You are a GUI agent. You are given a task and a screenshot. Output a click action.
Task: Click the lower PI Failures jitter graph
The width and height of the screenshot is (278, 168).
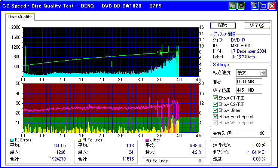coord(111,108)
